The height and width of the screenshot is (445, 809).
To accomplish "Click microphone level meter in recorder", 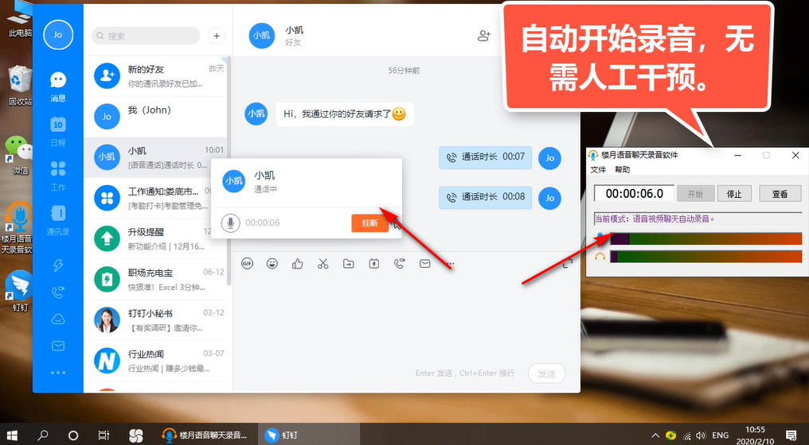I will 705,238.
